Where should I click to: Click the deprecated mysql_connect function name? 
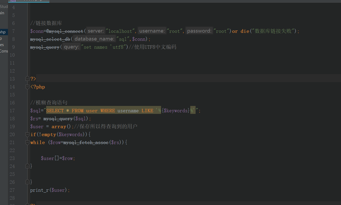[66, 31]
